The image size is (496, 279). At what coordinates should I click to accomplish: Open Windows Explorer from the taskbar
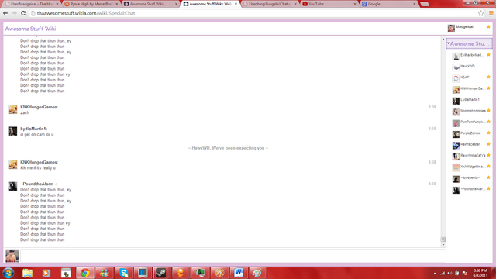pos(27,273)
